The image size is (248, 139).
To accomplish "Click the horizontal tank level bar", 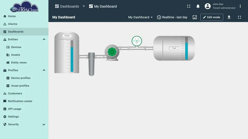I will [187, 48].
